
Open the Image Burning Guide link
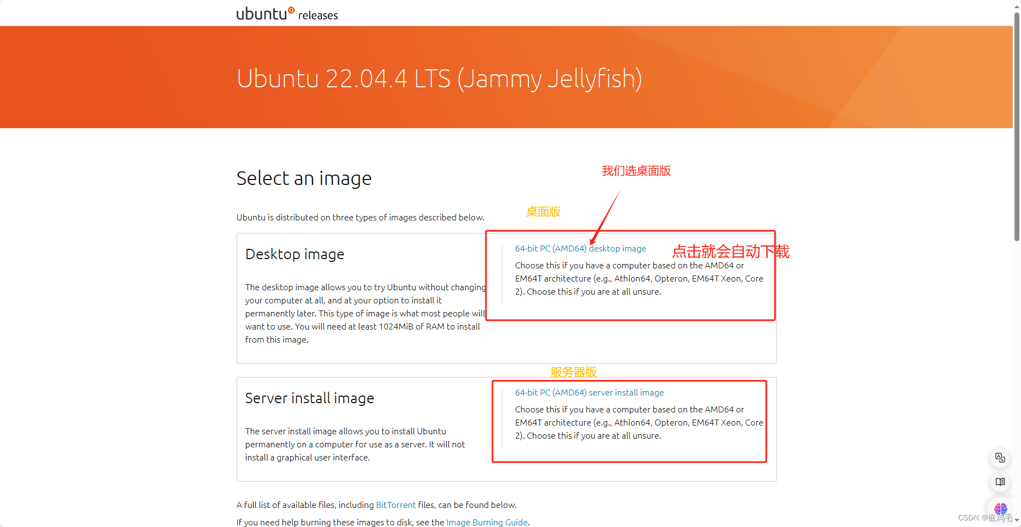tap(487, 522)
